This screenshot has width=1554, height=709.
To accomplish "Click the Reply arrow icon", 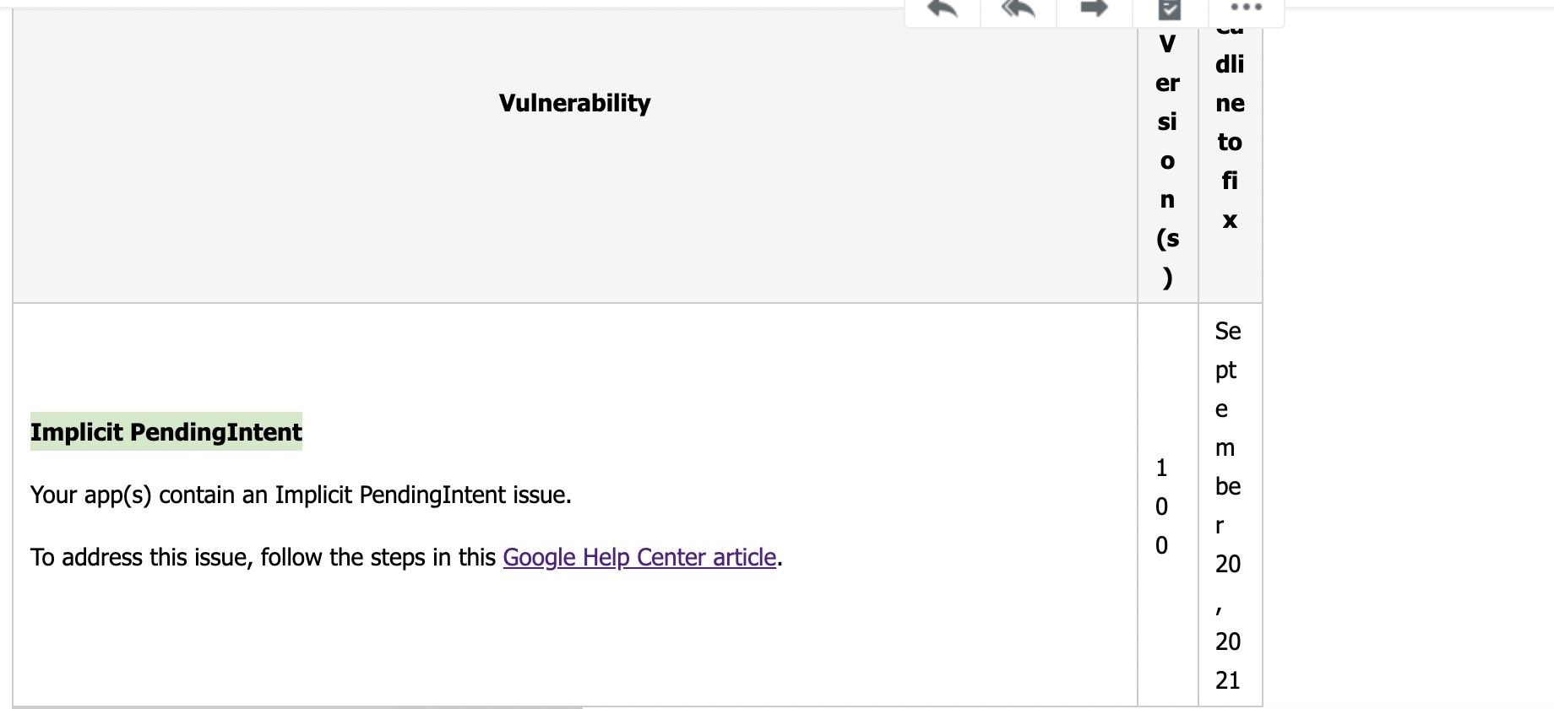I will pyautogui.click(x=943, y=9).
